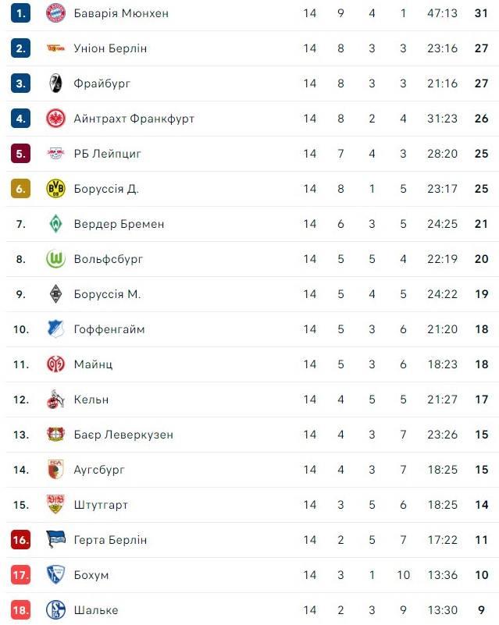499x625 pixels.
Task: Click the Bayern Munich club logo
Action: (55, 13)
